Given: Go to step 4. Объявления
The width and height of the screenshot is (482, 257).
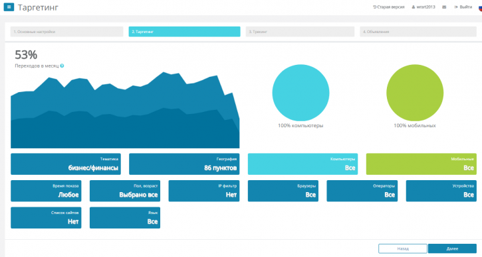Looking at the screenshot, I should (x=418, y=32).
